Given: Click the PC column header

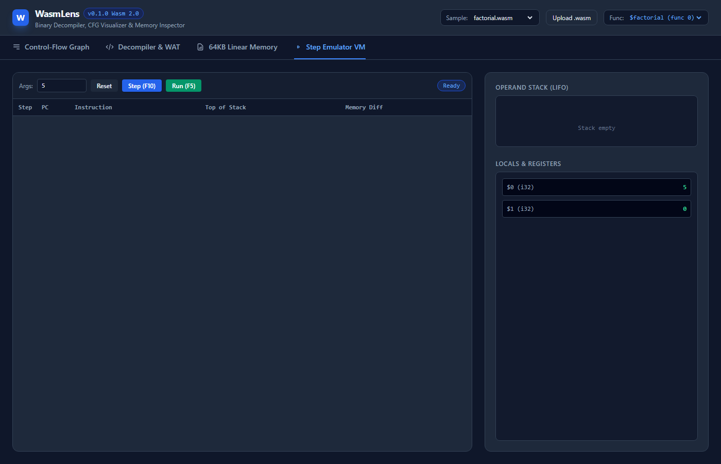Looking at the screenshot, I should [45, 107].
